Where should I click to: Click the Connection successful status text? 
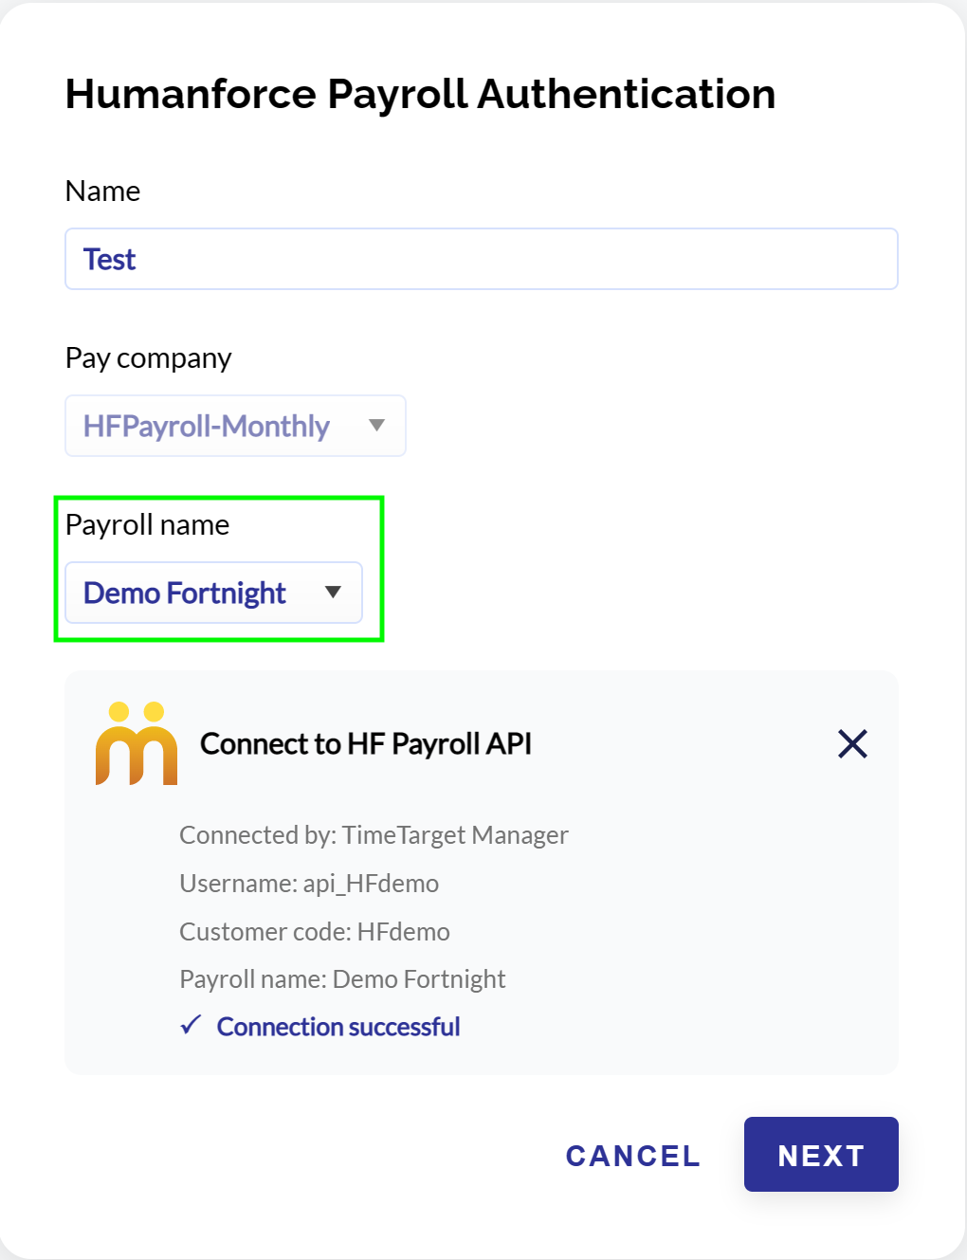(338, 1026)
